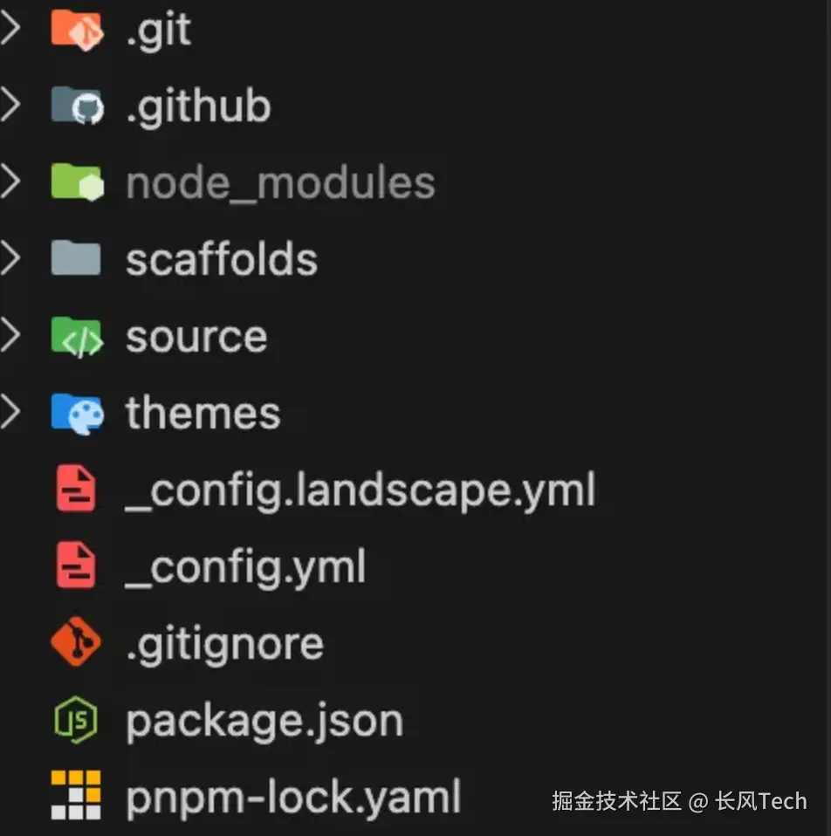
Task: Click the git logo beside .gitignore
Action: coord(76,642)
